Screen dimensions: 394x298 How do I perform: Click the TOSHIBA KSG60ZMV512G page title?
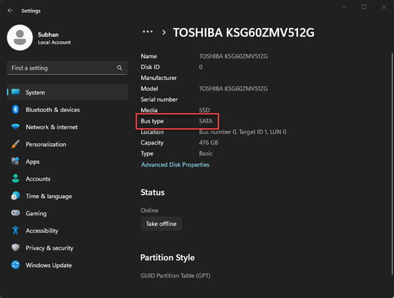point(244,33)
